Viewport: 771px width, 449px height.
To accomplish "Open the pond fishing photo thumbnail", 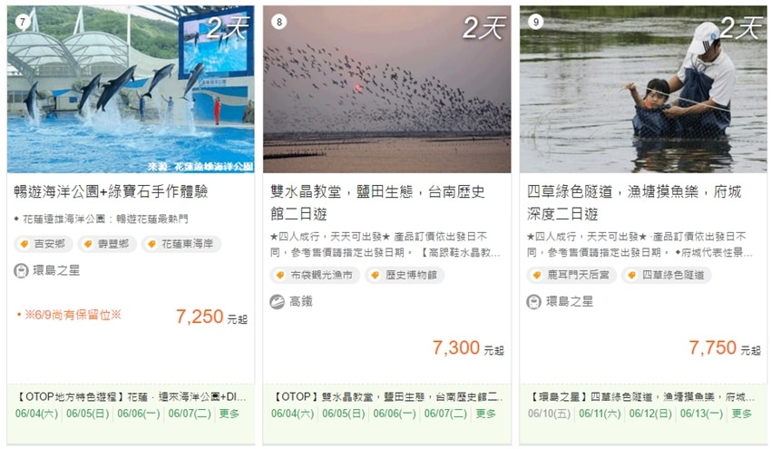I will coord(643,89).
